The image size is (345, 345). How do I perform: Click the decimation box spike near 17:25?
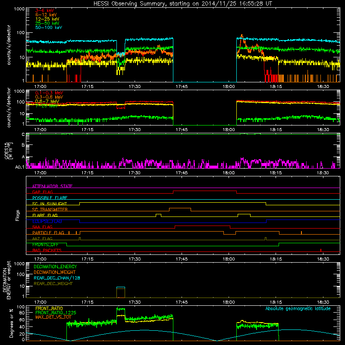click(x=121, y=292)
